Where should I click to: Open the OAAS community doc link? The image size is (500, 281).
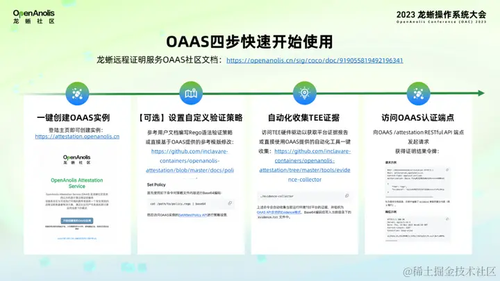coord(315,60)
